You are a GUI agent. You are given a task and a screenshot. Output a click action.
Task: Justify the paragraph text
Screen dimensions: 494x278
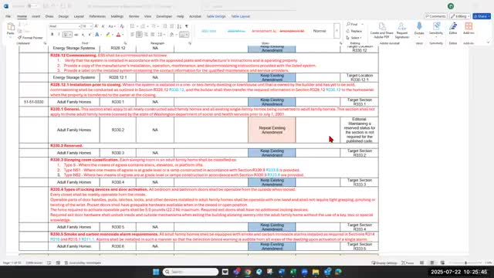coord(153,35)
